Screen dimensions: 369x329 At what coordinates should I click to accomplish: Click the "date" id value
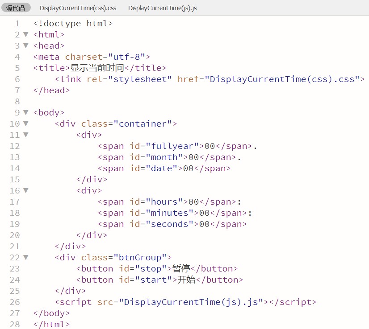tap(161, 169)
